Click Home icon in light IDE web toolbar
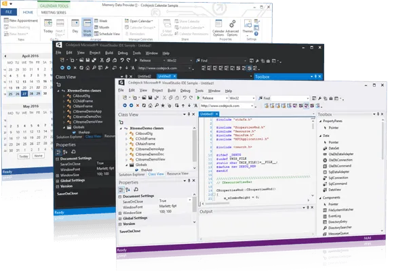The image size is (407, 271). (x=151, y=106)
